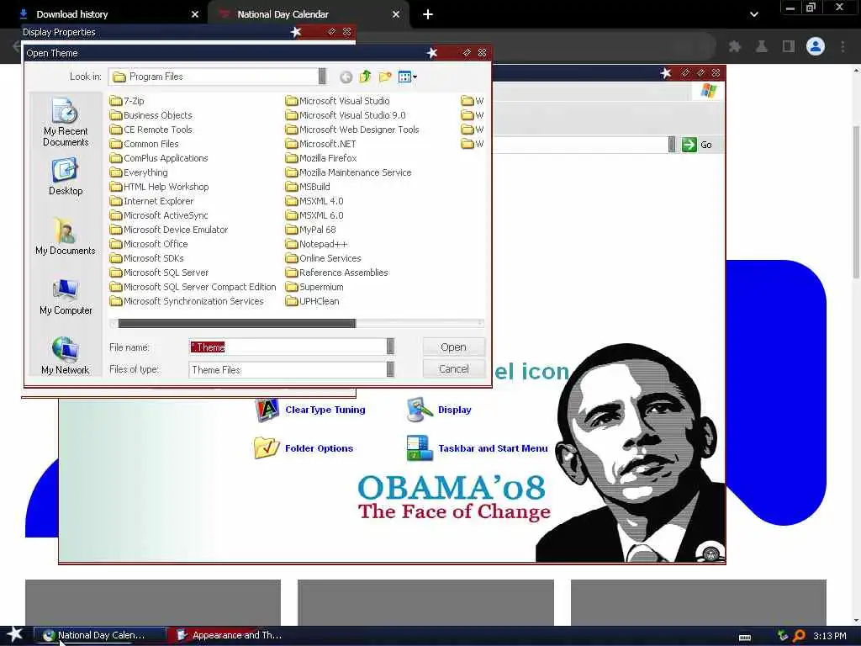The image size is (861, 646).
Task: Select the Internet Explorer folder
Action: tap(151, 201)
